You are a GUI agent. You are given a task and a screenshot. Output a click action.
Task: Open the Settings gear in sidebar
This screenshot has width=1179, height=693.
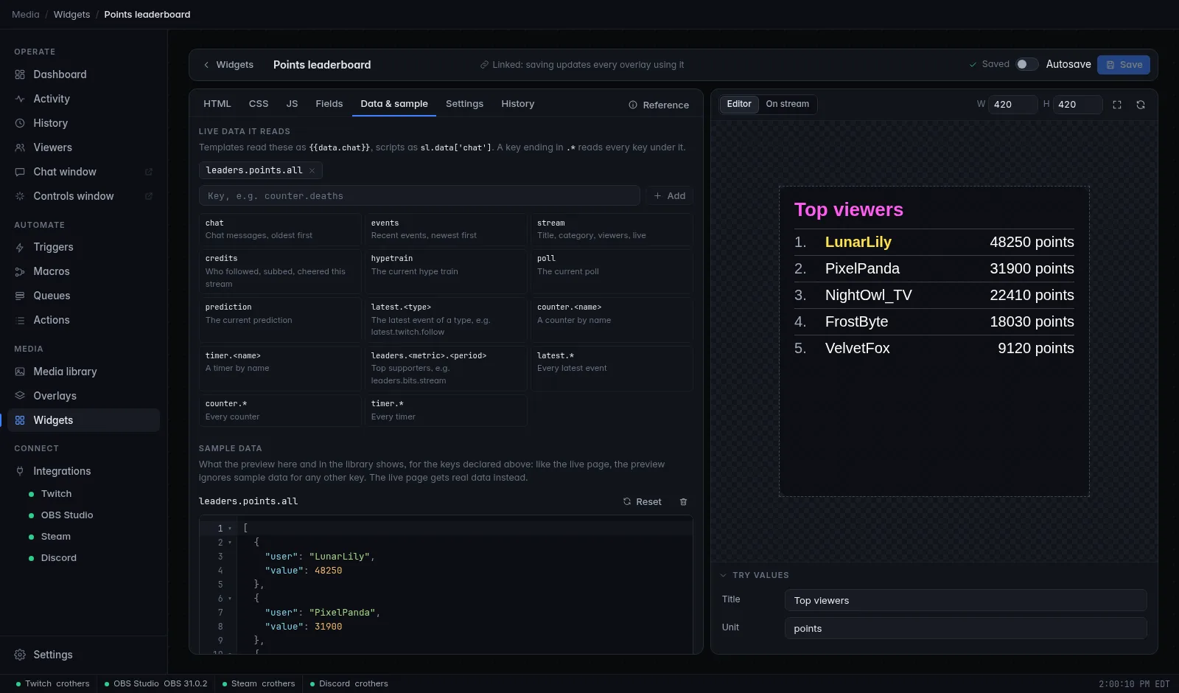20,655
